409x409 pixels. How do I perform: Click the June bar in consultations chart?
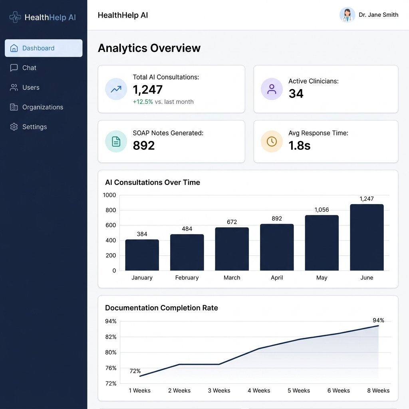(x=367, y=237)
